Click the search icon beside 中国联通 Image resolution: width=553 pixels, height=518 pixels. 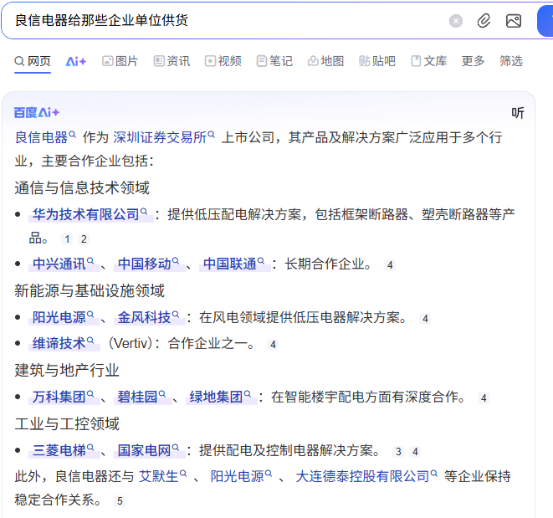click(261, 261)
